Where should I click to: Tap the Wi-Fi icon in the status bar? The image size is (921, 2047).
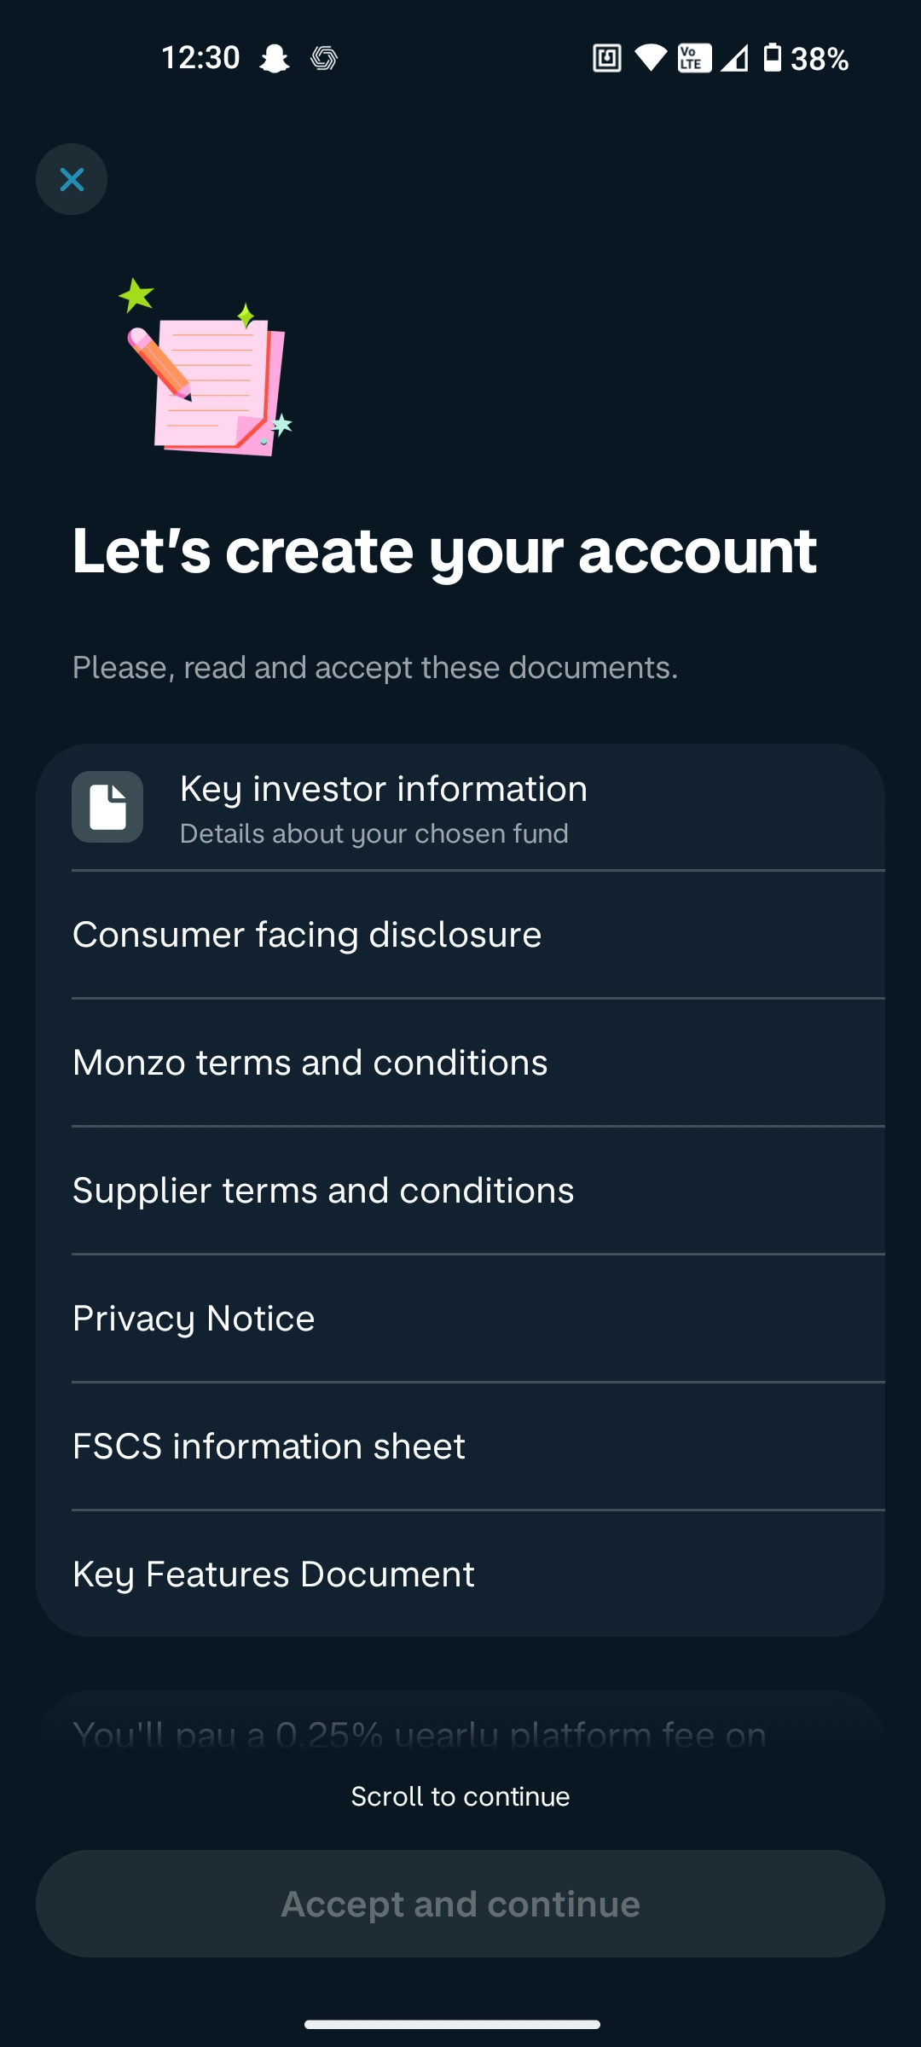click(650, 58)
